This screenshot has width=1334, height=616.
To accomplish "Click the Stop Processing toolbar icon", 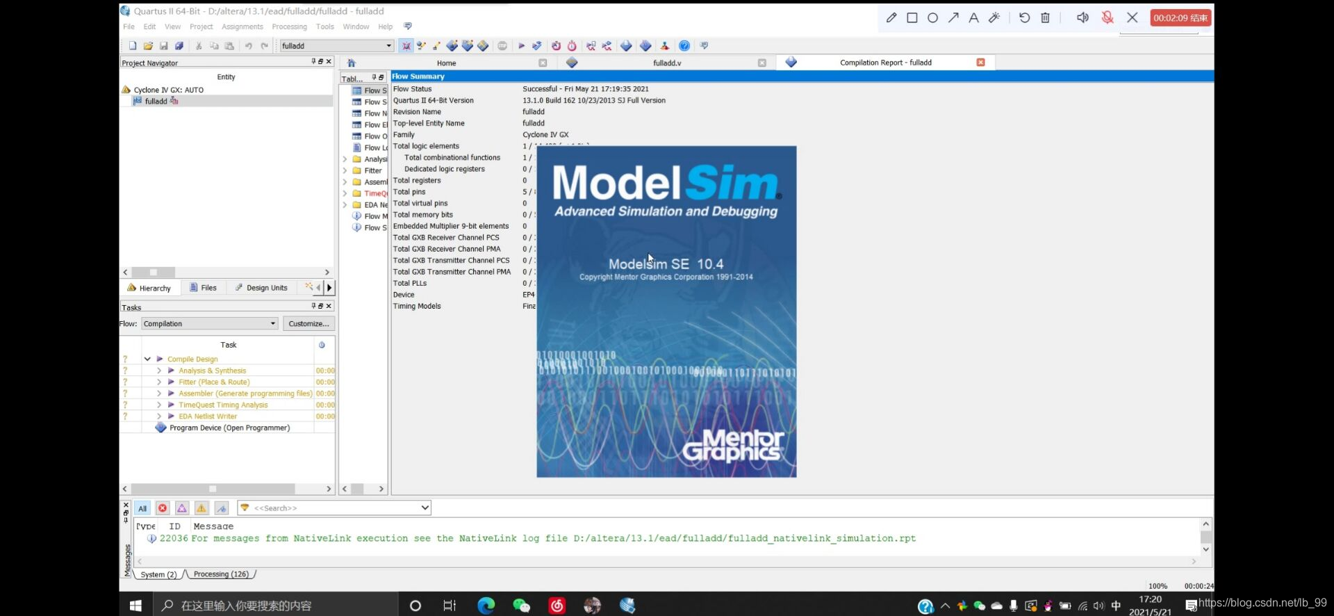I will (502, 46).
